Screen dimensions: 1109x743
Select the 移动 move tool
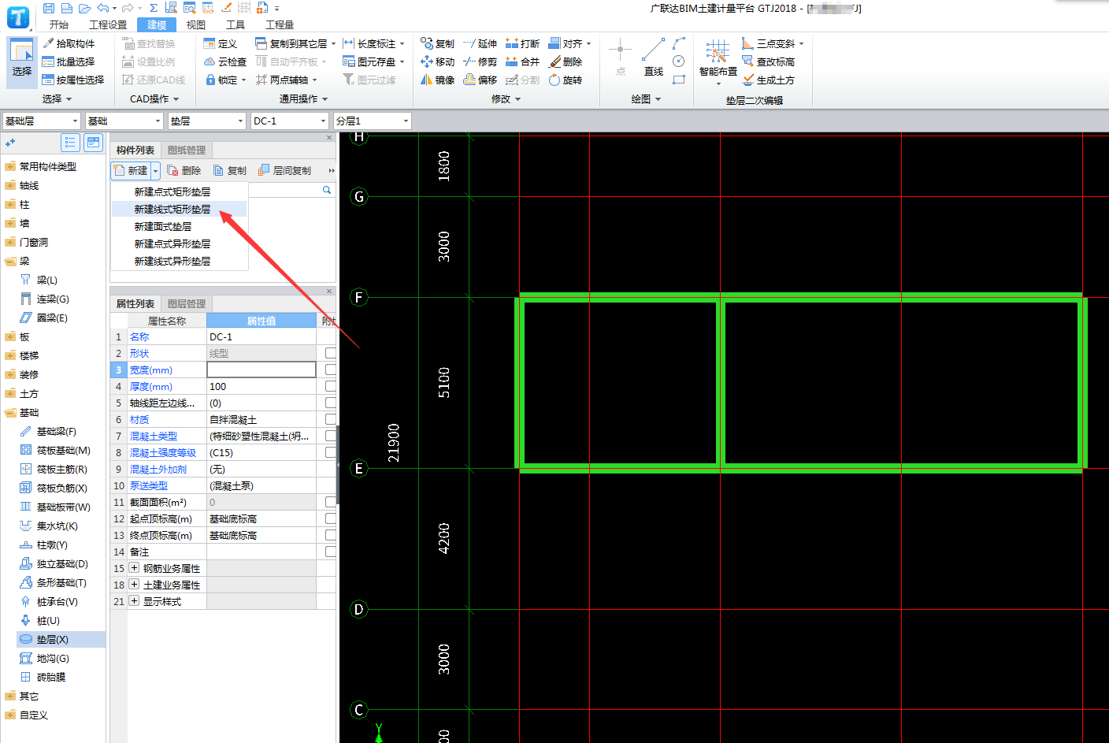[437, 61]
